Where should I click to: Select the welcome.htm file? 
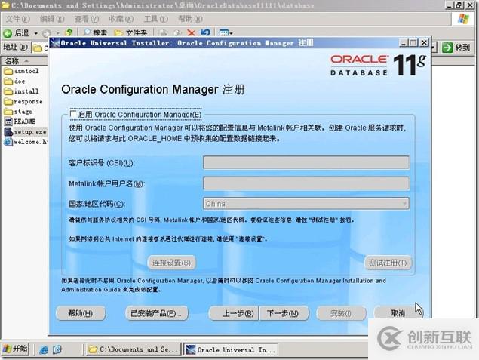coord(26,142)
